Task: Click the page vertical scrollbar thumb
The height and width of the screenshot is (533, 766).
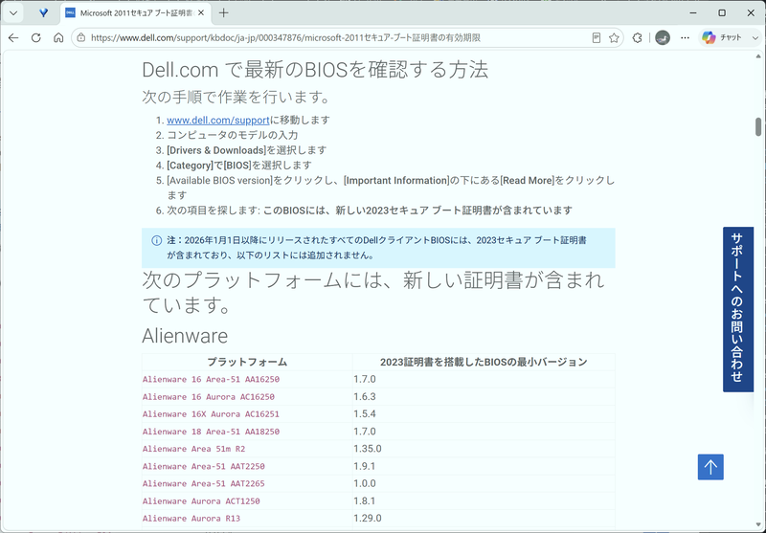Action: point(758,126)
